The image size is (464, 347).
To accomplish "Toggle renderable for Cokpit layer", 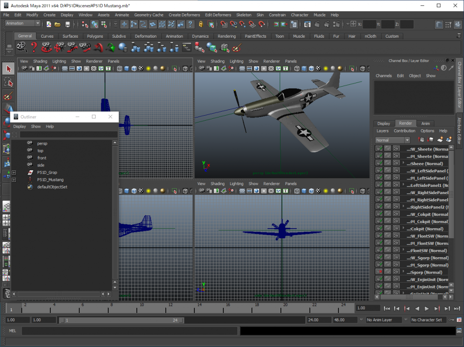I will click(379, 228).
